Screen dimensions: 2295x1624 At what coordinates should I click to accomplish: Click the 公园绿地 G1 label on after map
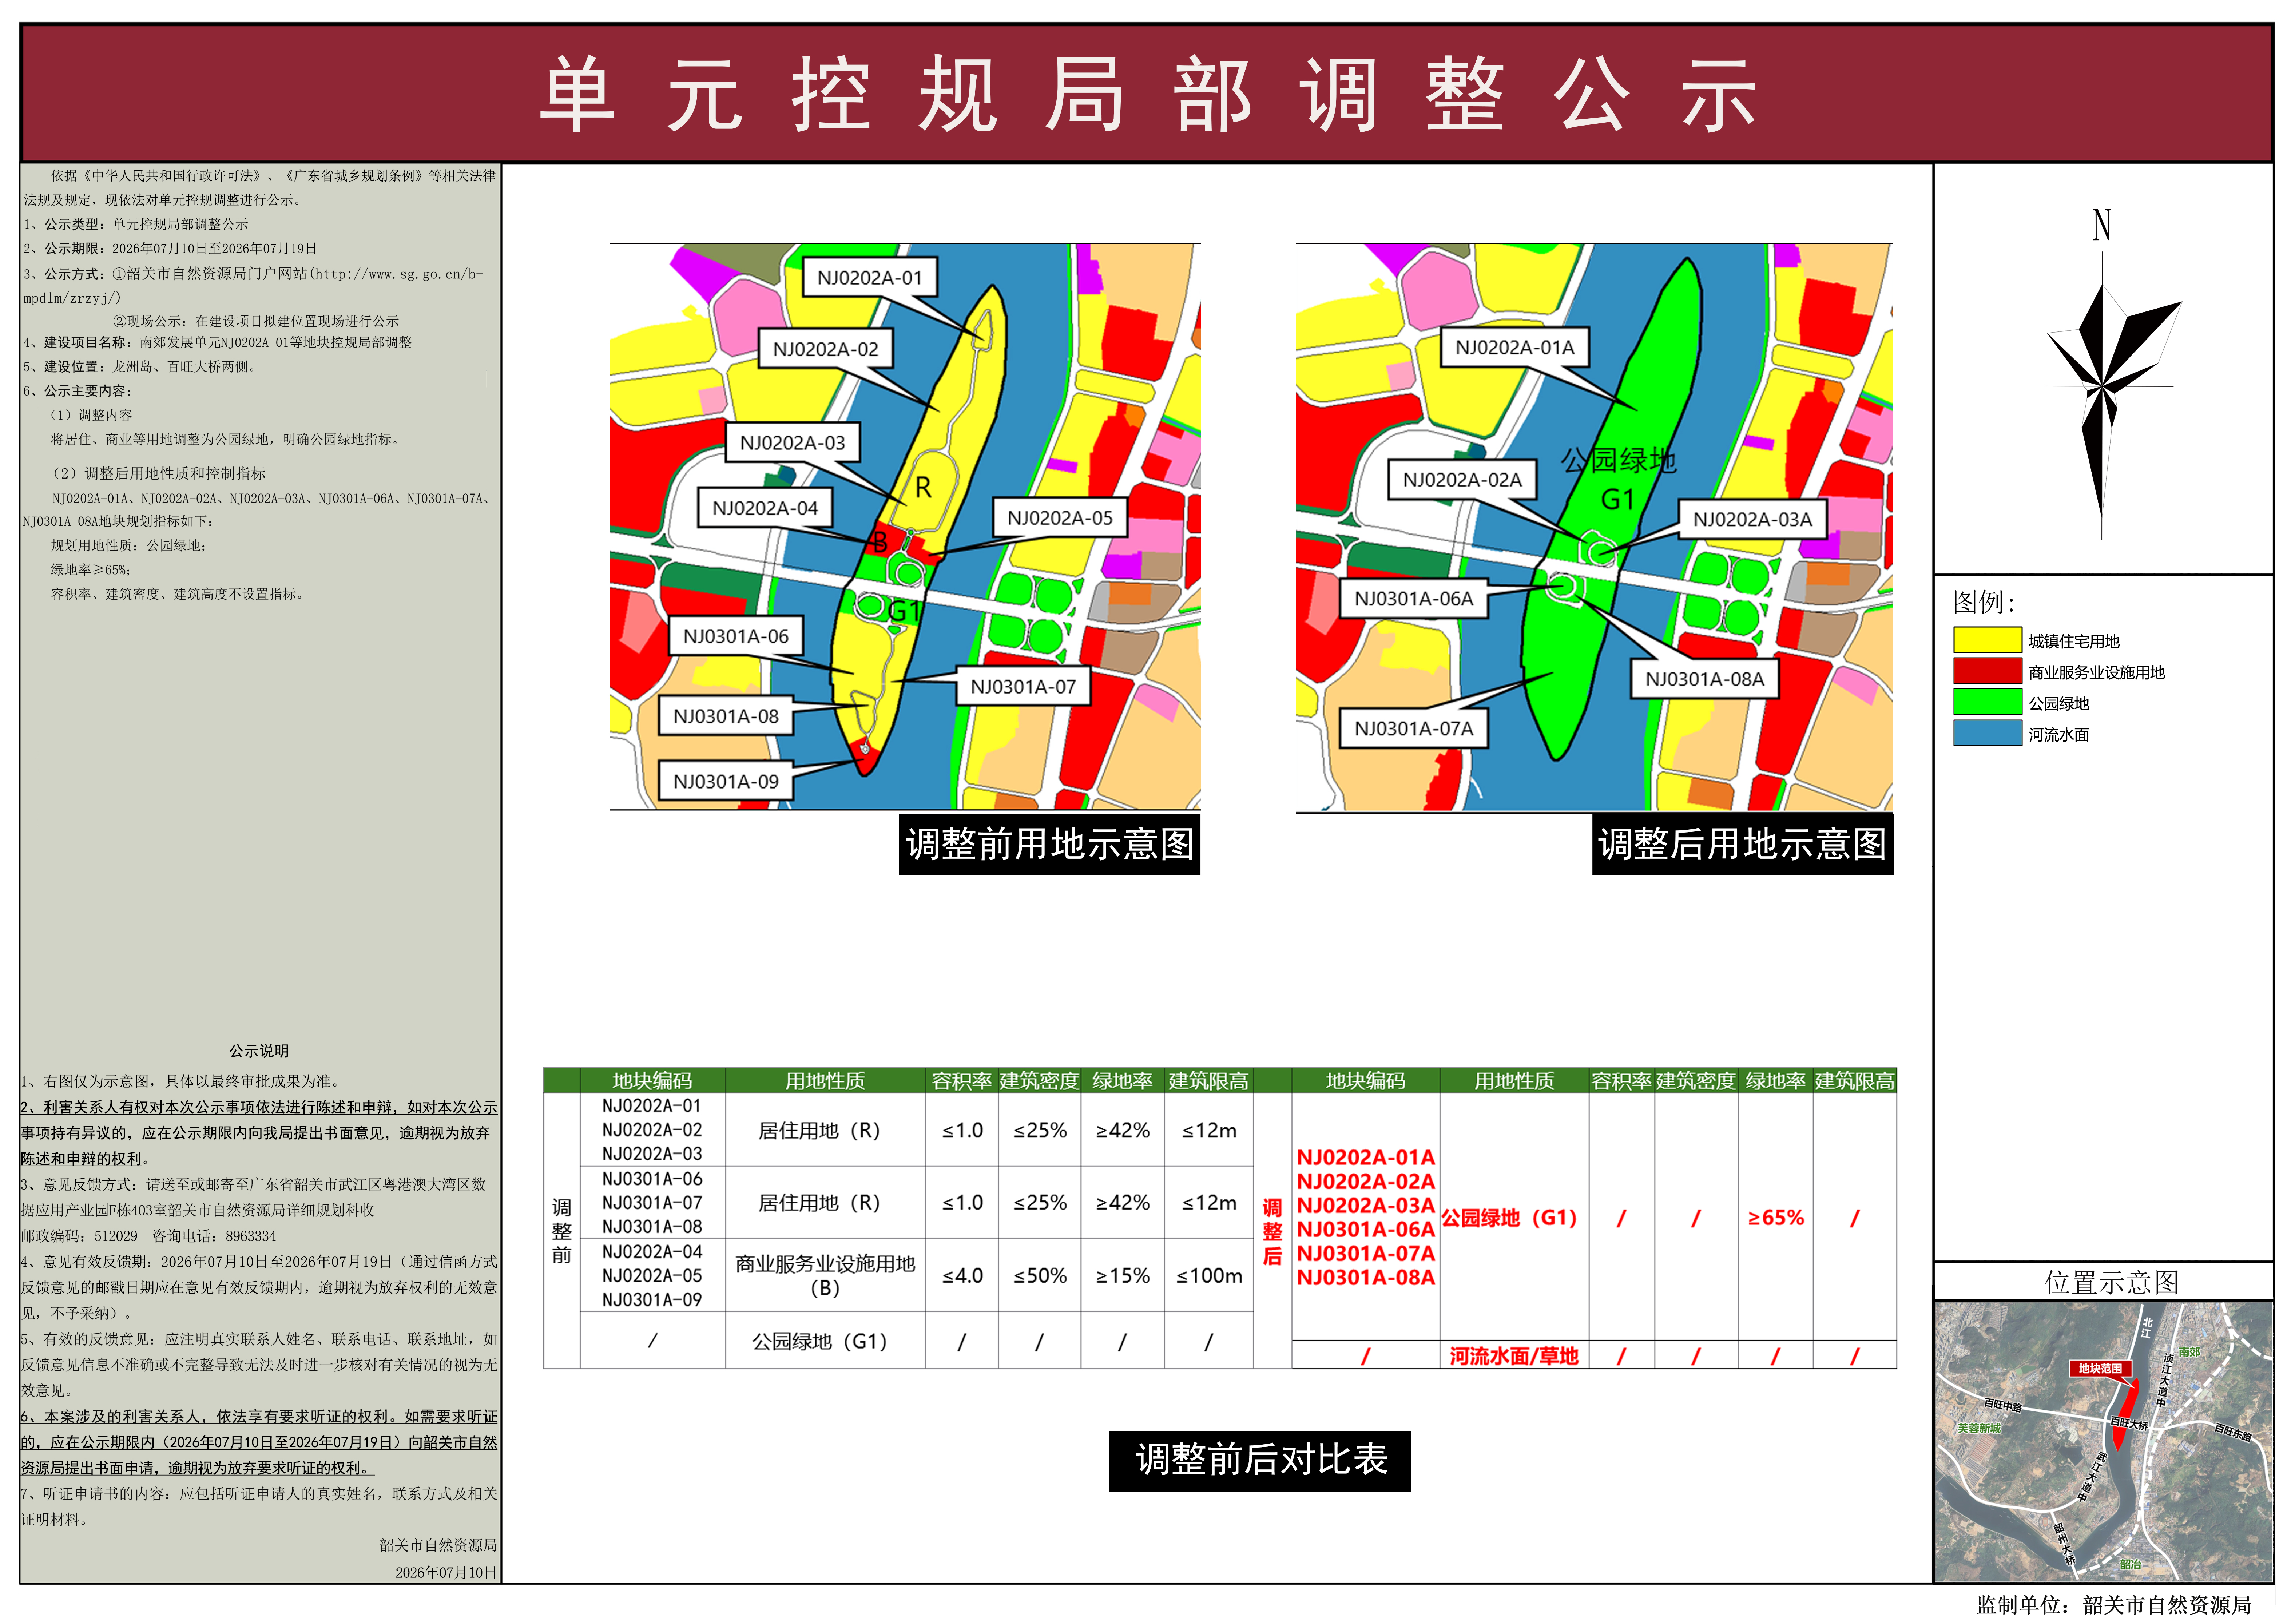pyautogui.click(x=1618, y=480)
